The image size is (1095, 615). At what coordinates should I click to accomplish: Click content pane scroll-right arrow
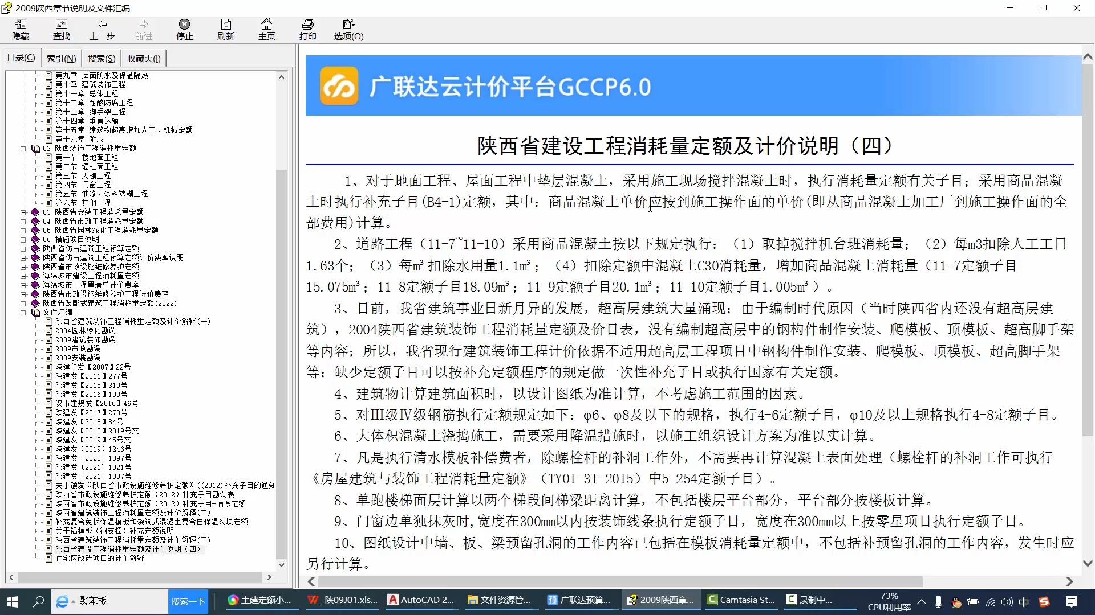1069,581
